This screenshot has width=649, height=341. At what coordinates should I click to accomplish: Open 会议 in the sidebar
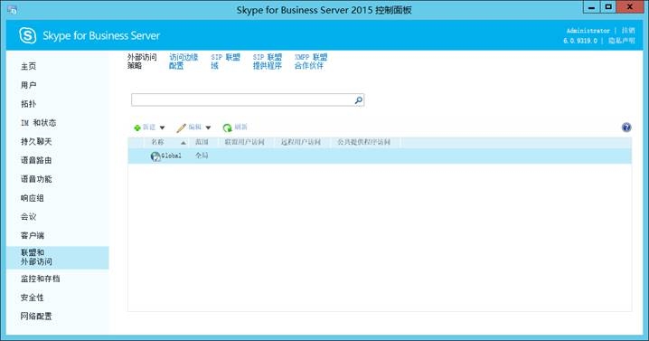29,217
